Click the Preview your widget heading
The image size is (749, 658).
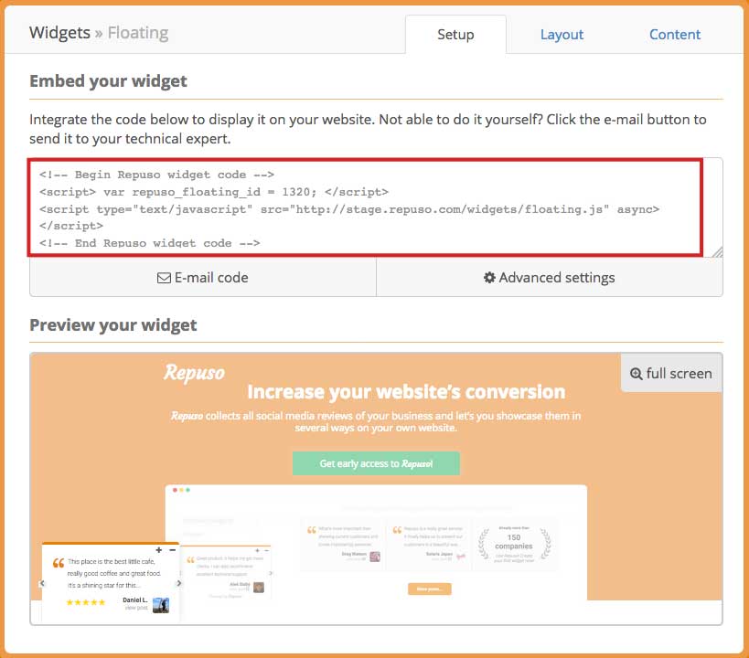112,324
